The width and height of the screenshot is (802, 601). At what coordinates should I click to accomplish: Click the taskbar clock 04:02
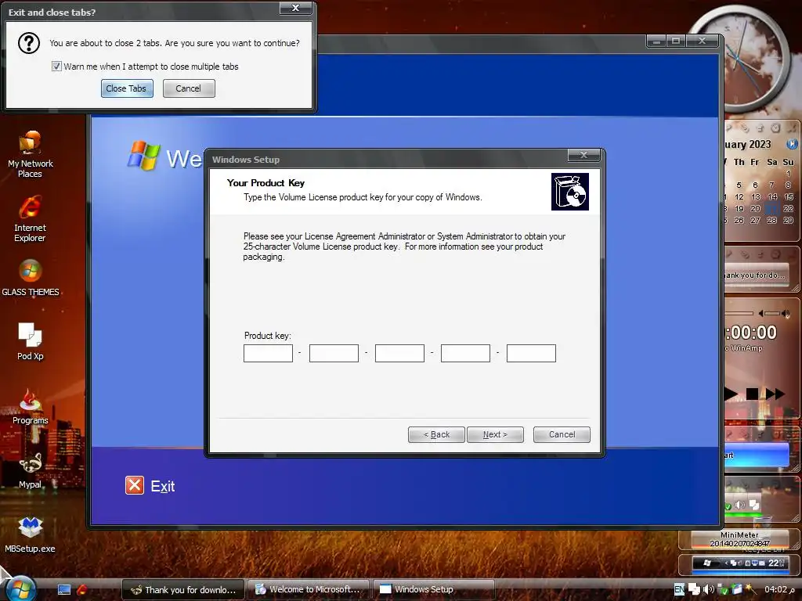[781, 589]
